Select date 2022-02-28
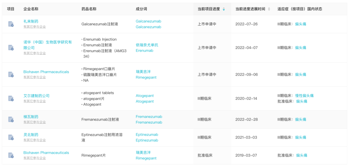Screen dimensions: 349x167 (x=246, y=119)
